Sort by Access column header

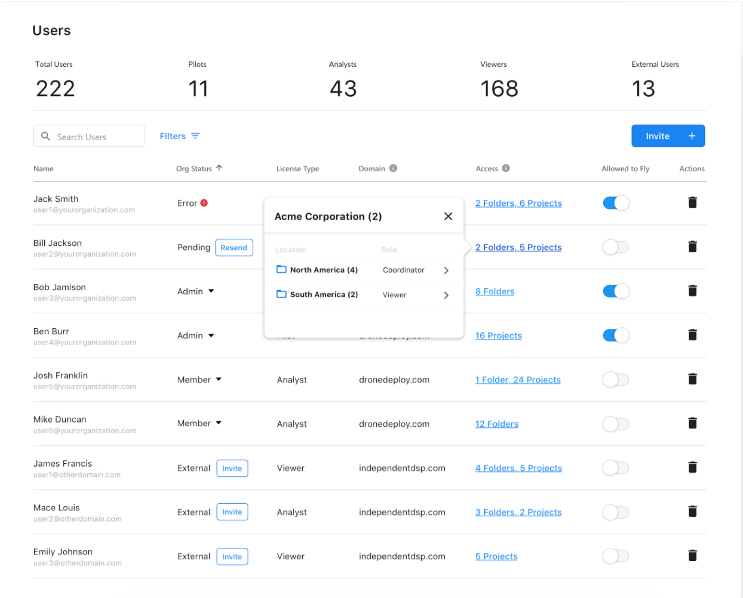point(487,168)
